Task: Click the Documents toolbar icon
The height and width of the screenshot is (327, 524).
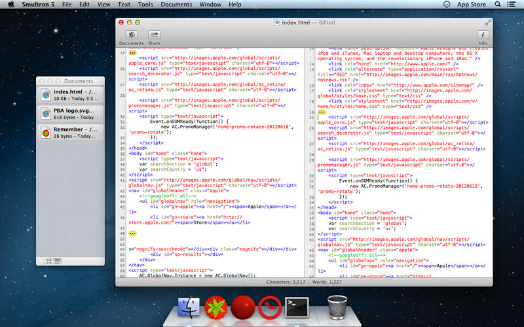Action: coord(131,35)
